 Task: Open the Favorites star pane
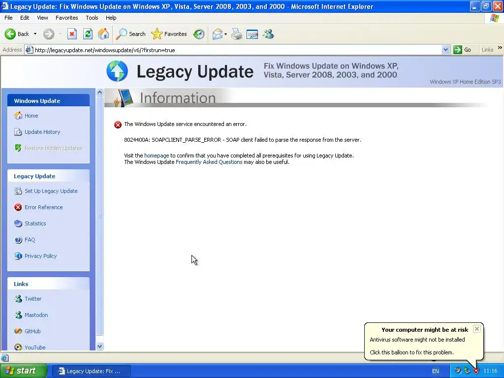(x=169, y=34)
